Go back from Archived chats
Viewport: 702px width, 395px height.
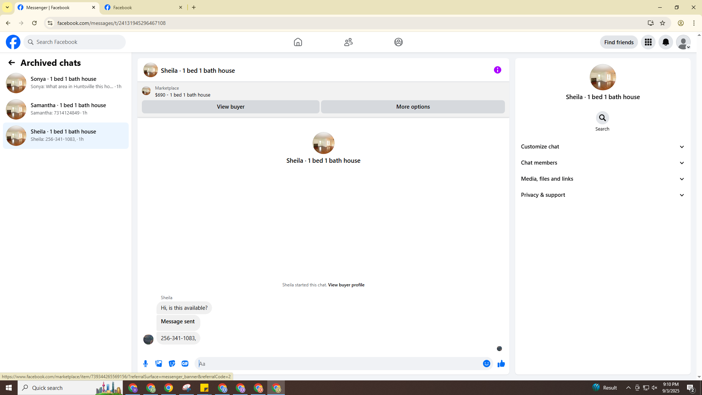pos(12,63)
